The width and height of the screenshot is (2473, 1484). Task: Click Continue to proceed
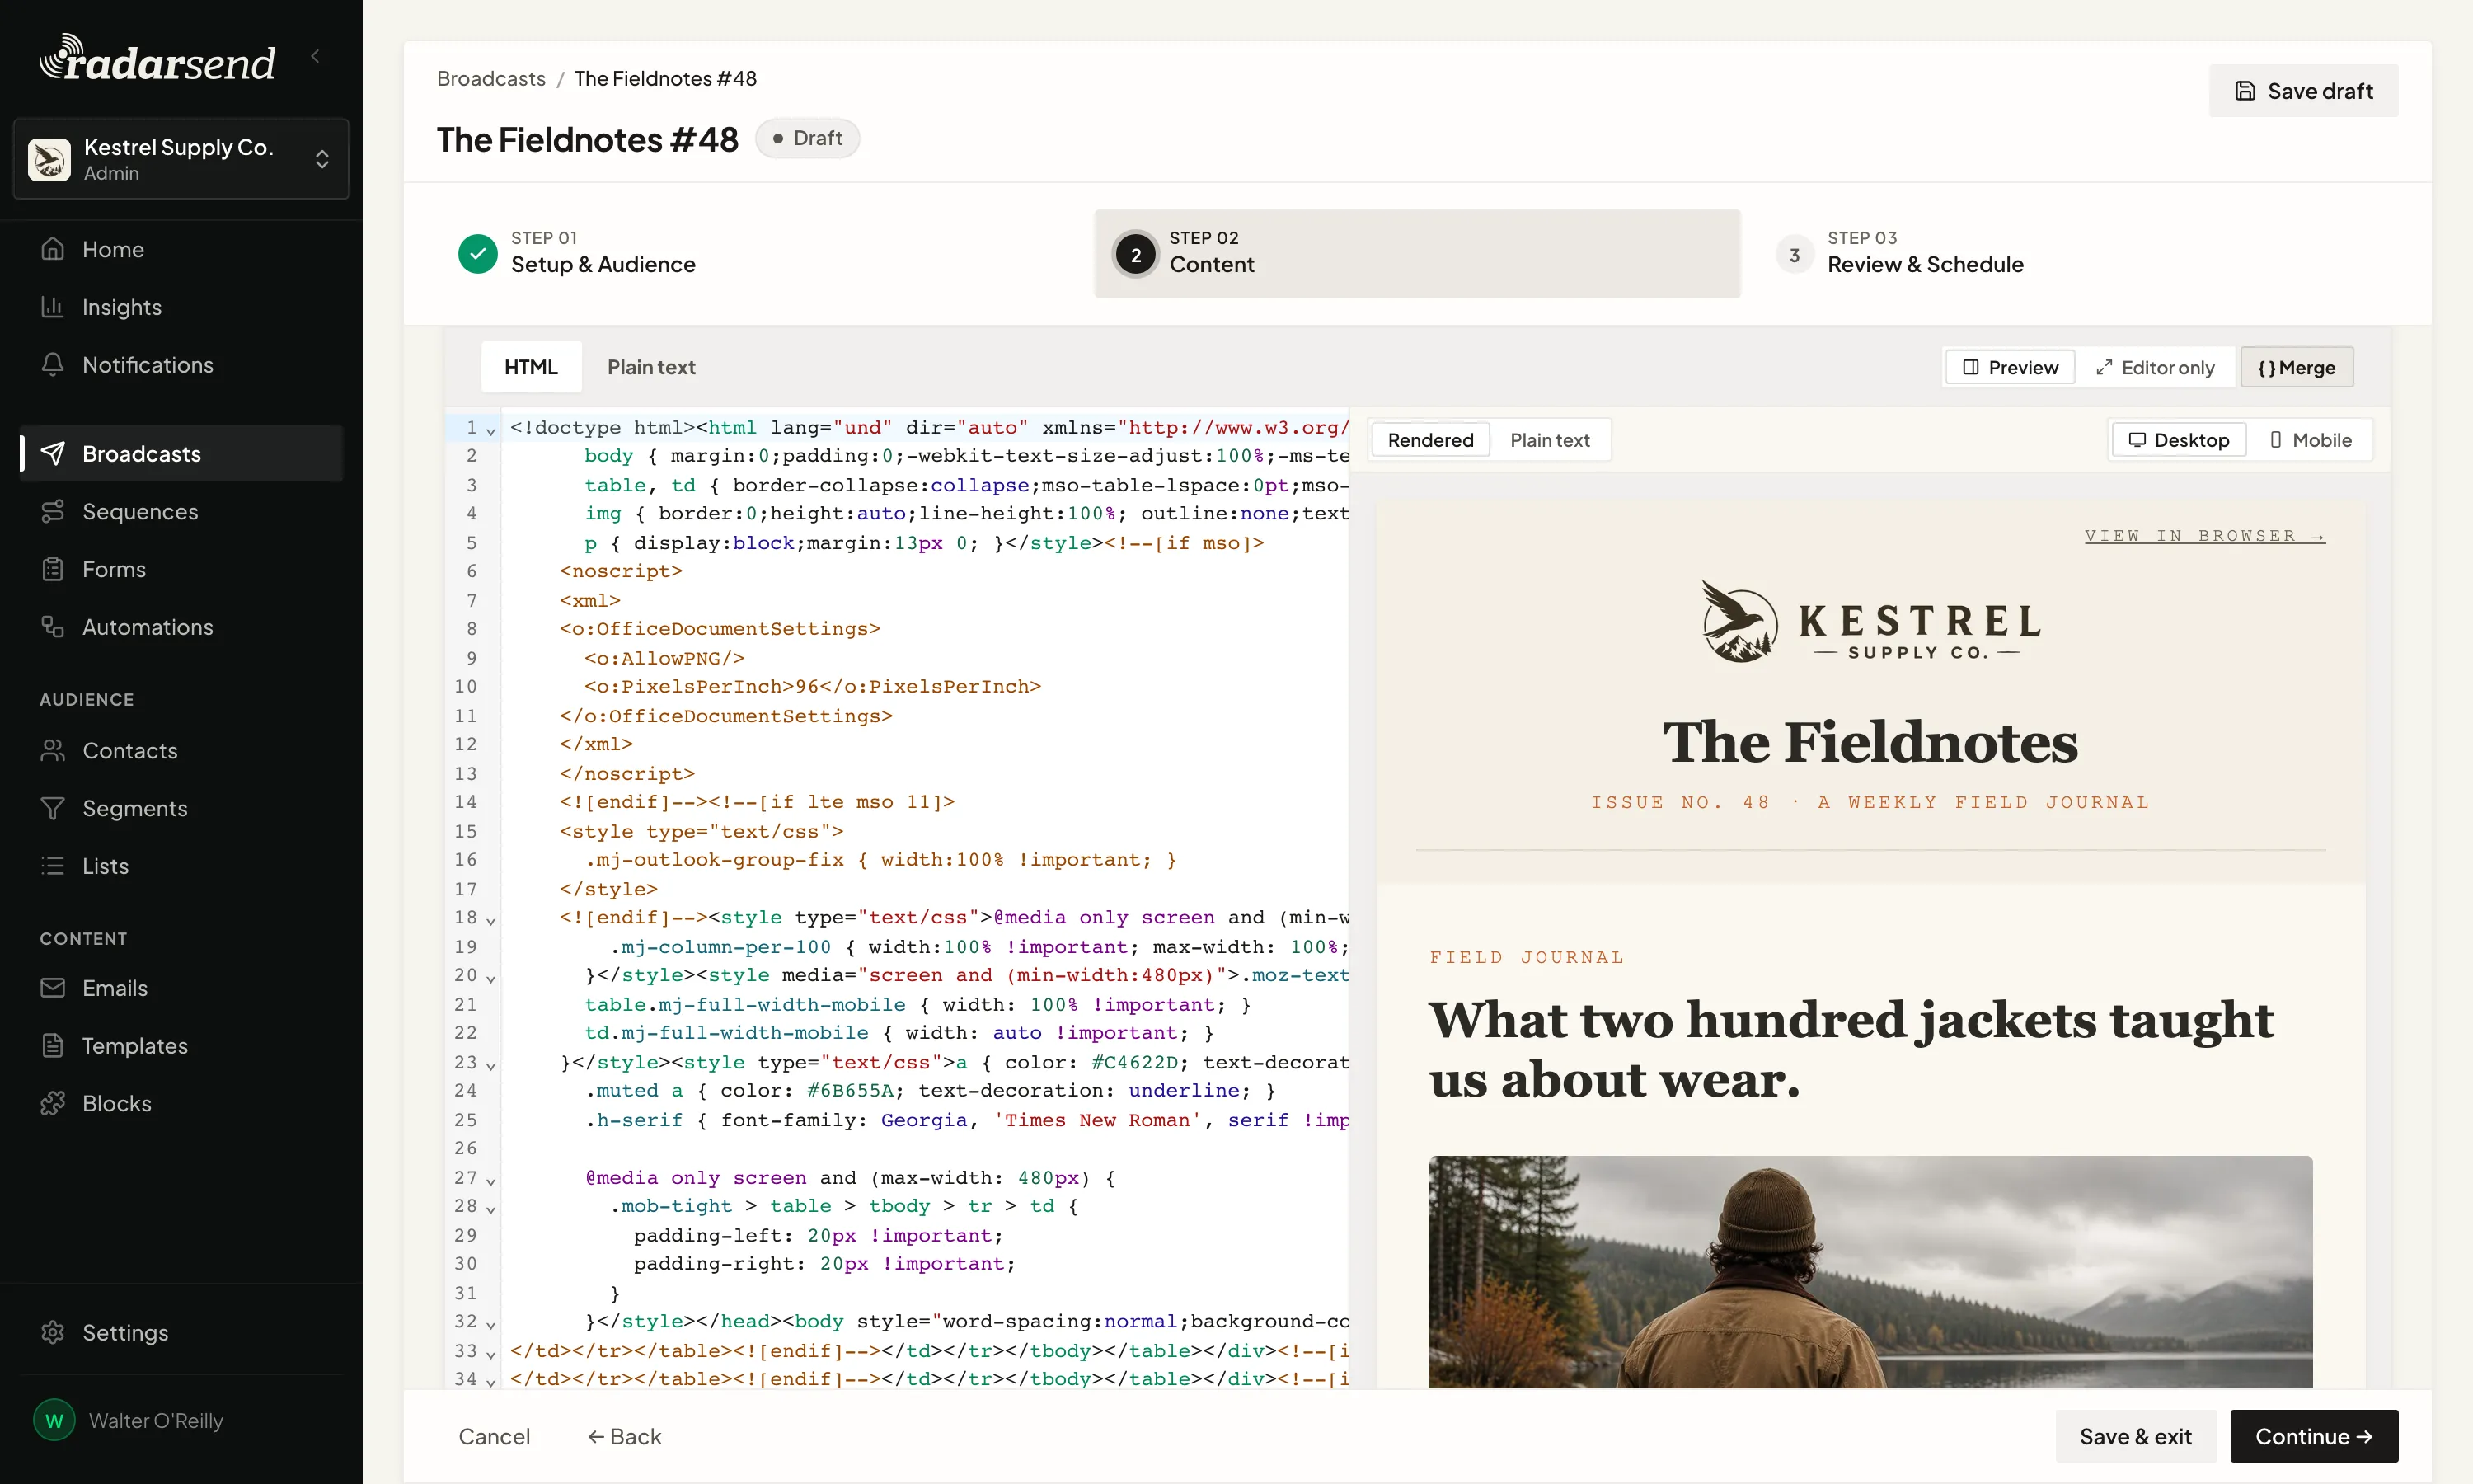(x=2313, y=1436)
